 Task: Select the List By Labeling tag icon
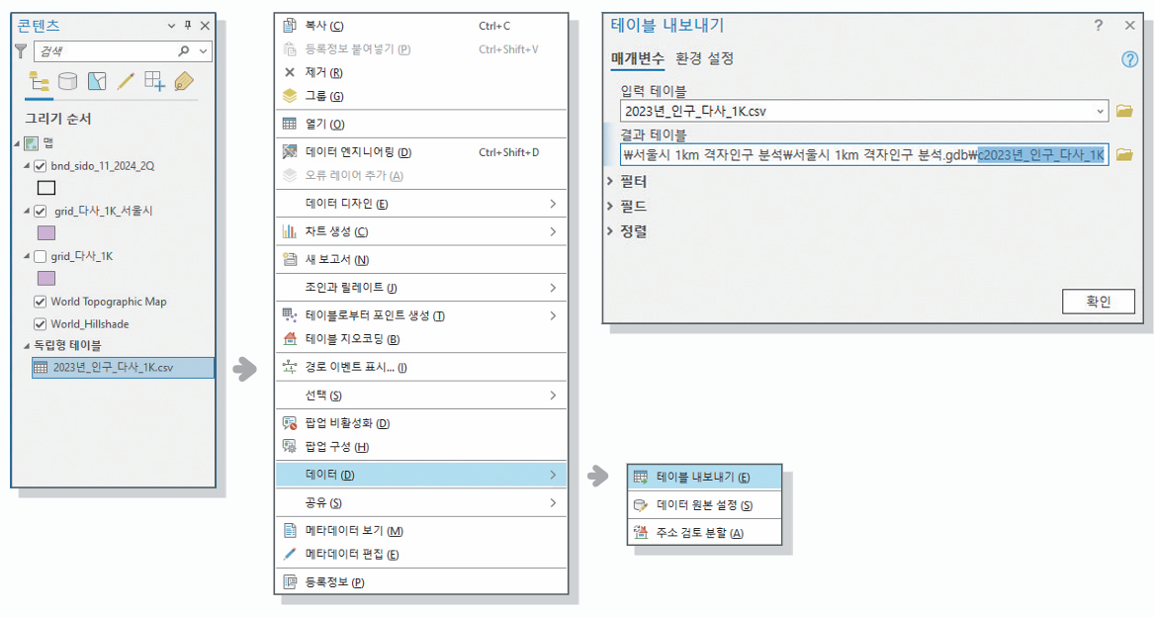184,81
